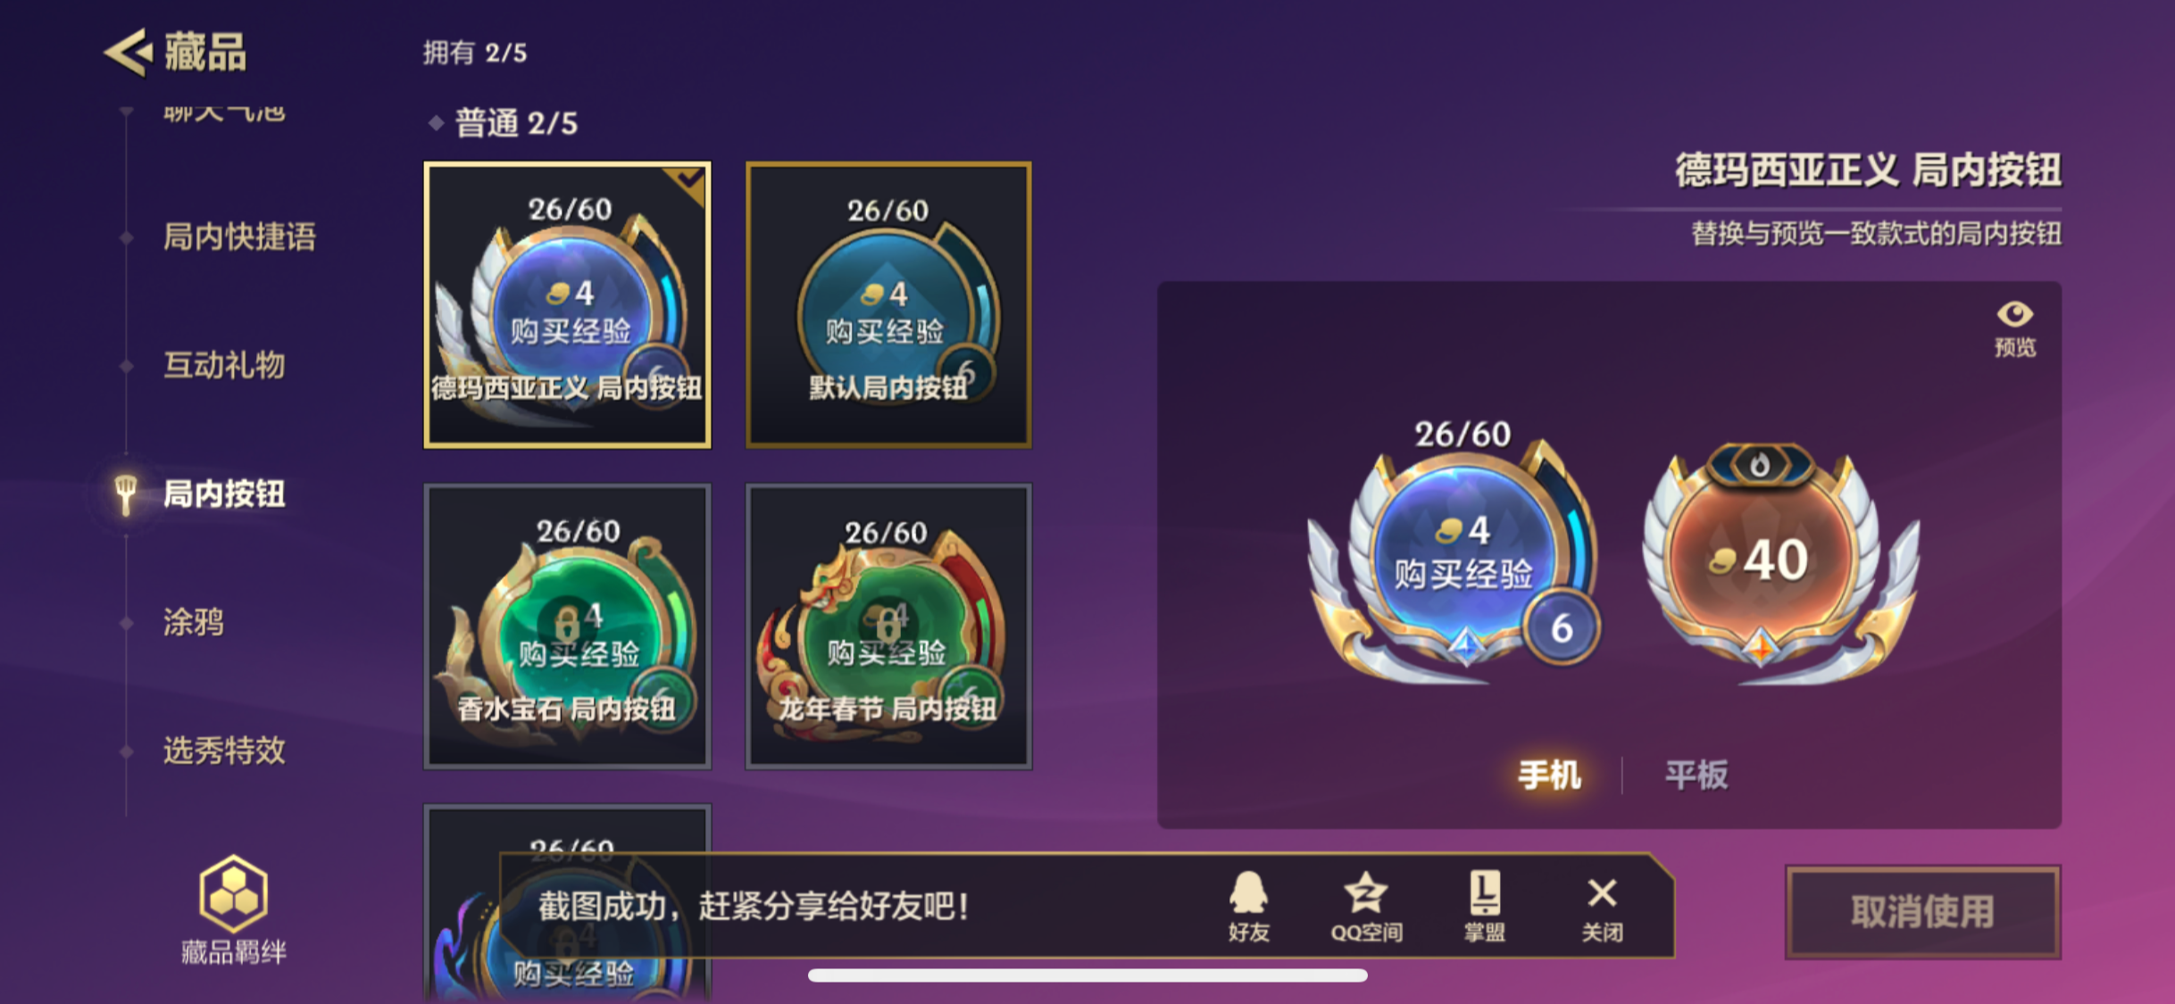Open 互动礼物 category in sidebar
This screenshot has width=2175, height=1004.
[x=224, y=365]
